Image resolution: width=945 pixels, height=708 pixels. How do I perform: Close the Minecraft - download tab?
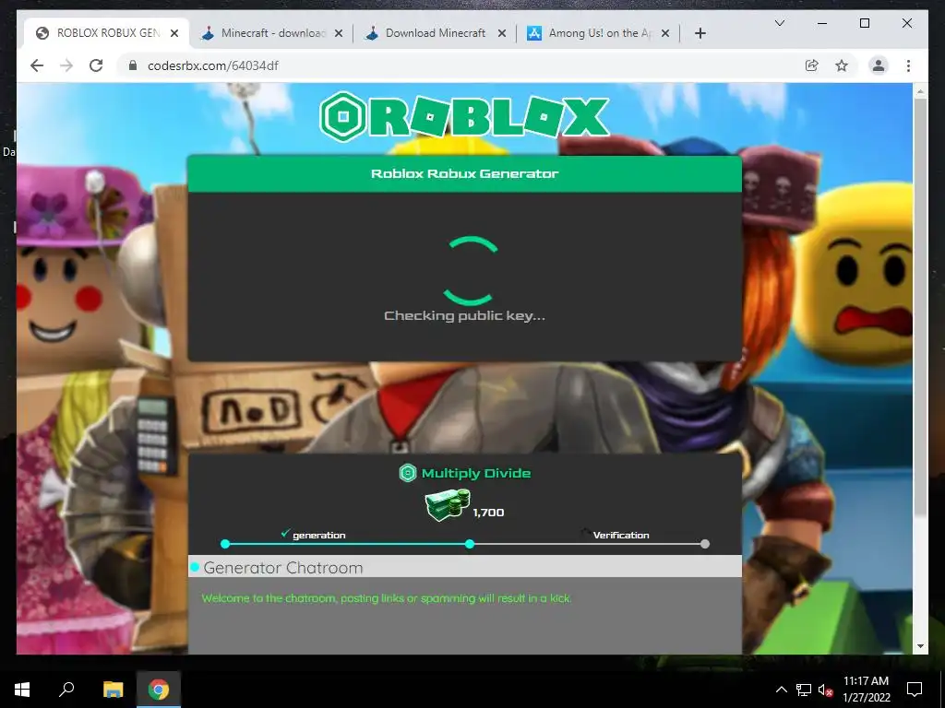coord(339,34)
